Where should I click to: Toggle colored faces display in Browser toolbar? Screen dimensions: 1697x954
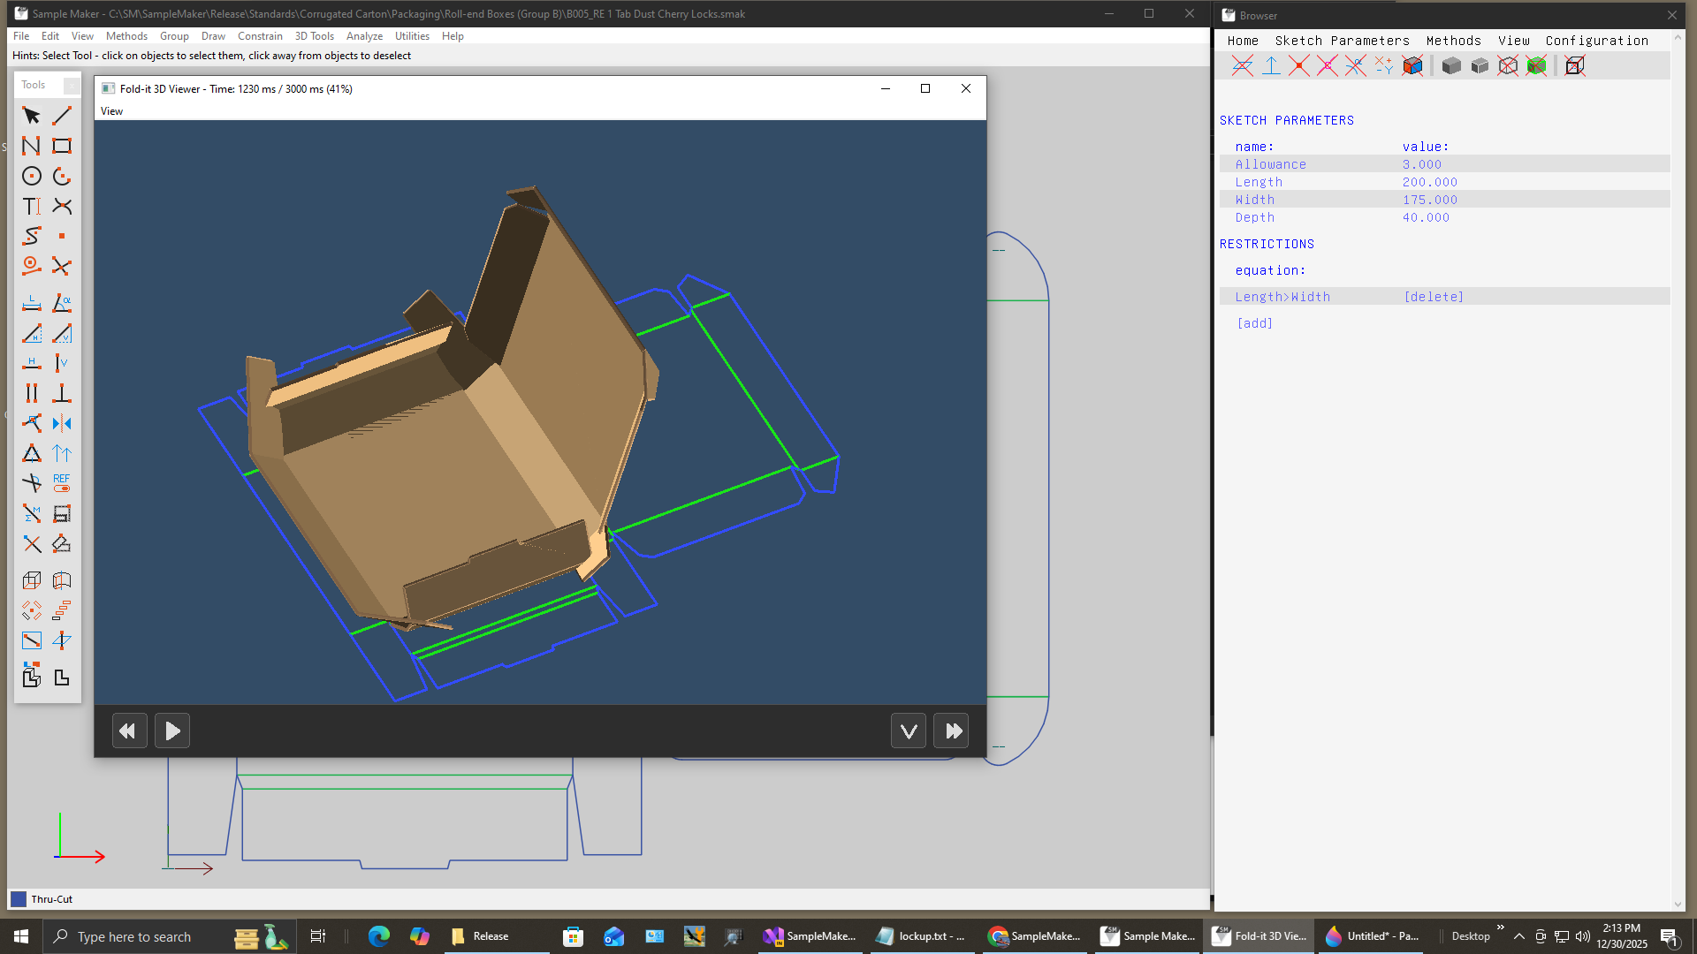coord(1412,65)
